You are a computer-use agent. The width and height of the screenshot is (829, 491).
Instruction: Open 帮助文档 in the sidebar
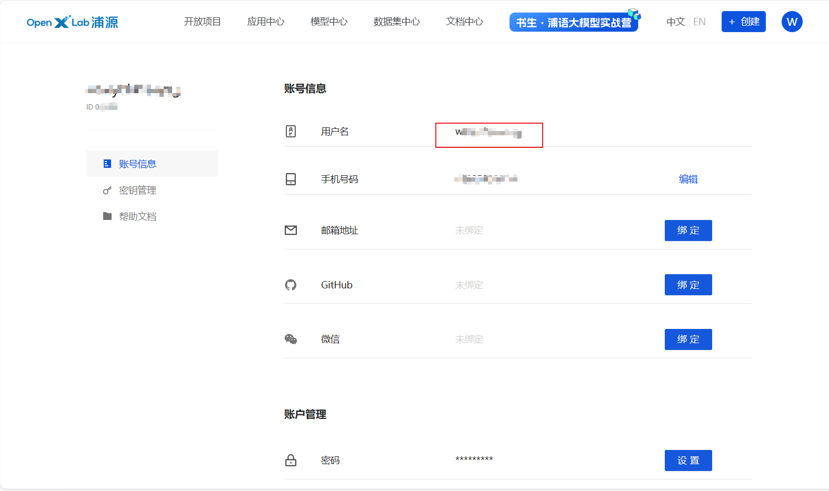click(x=137, y=217)
